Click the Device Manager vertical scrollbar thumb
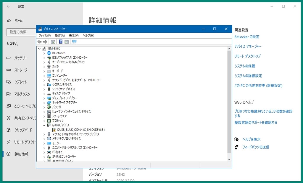 point(229,102)
